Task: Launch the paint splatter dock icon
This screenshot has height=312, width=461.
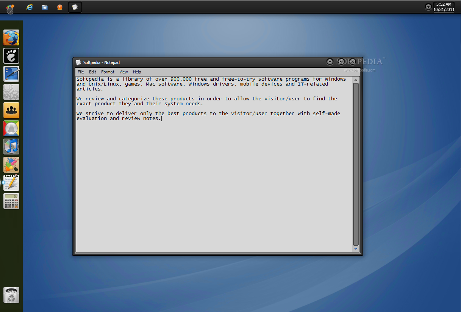Action: click(x=11, y=165)
